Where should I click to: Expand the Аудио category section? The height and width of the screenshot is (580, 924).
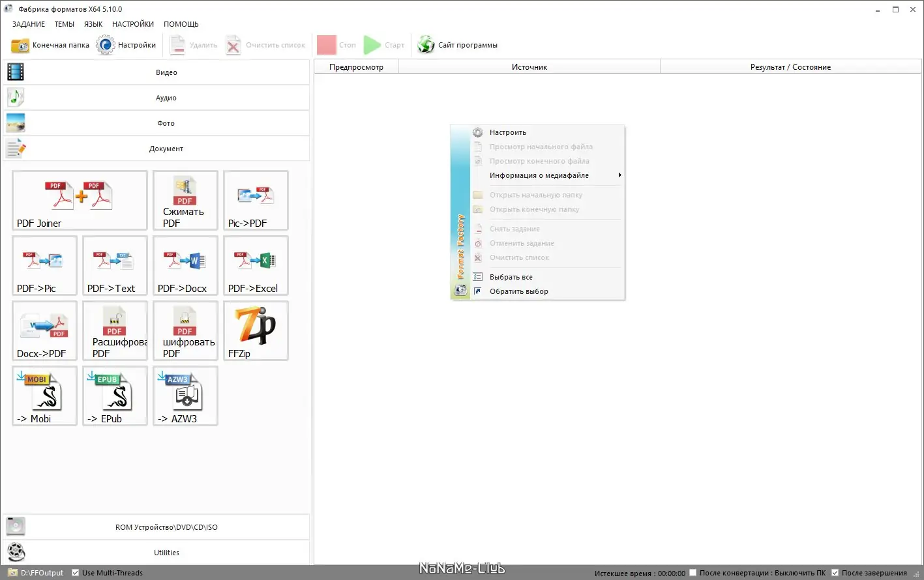click(156, 98)
